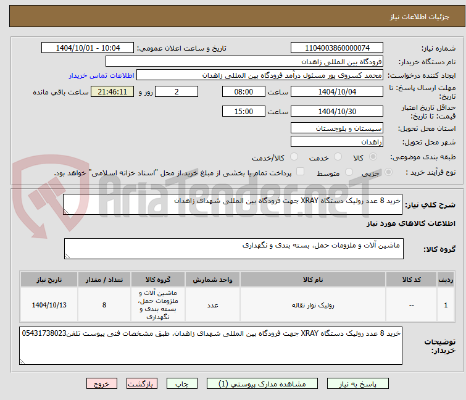Click the واحد شمارش column header

(x=212, y=280)
